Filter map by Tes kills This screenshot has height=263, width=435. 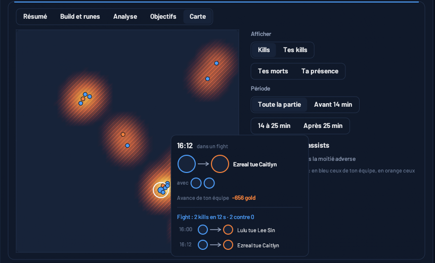295,50
